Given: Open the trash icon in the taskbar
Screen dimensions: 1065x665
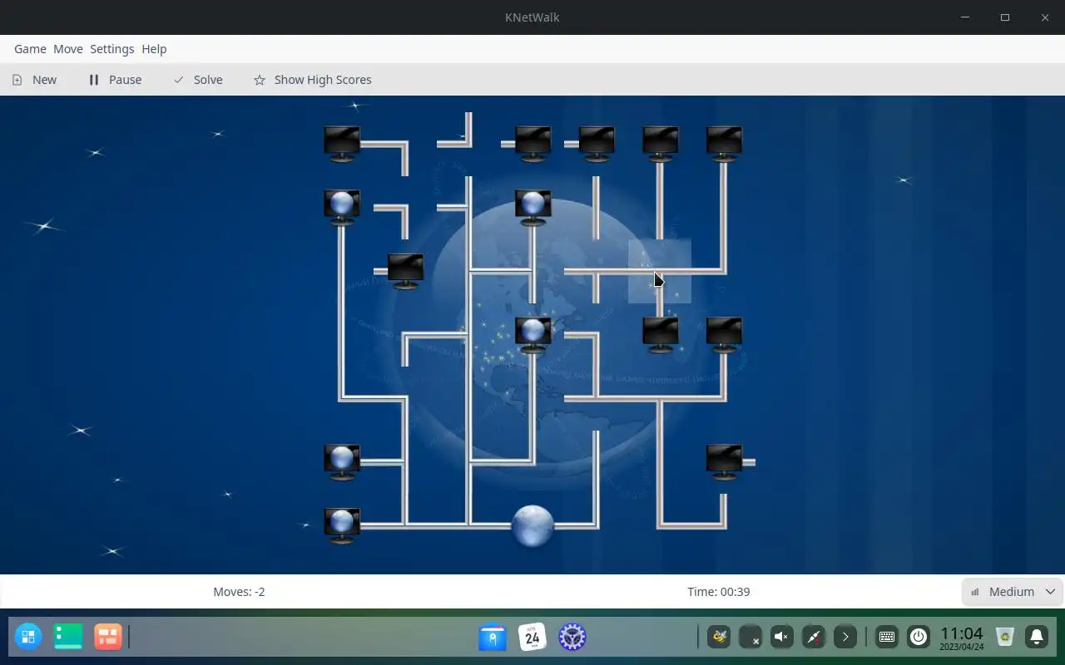Looking at the screenshot, I should click(x=1005, y=637).
